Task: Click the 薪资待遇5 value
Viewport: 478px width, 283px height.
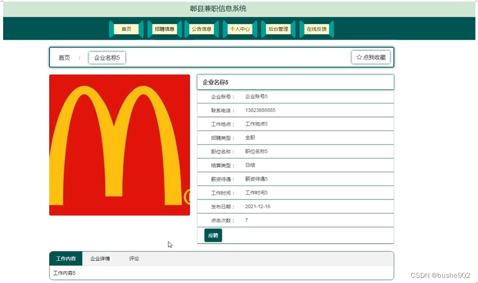Action: 256,179
